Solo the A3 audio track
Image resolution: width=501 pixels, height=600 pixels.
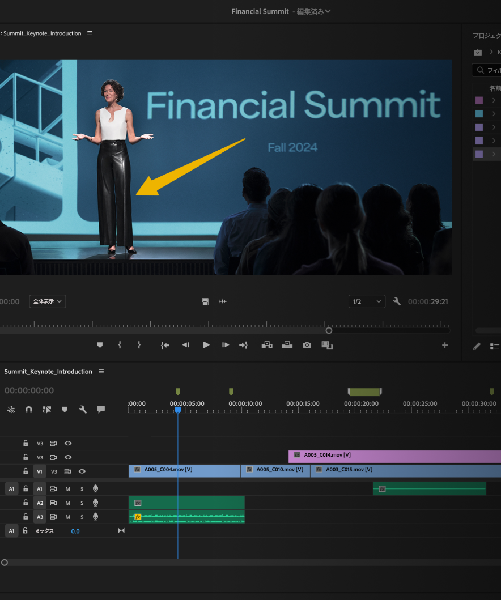82,517
